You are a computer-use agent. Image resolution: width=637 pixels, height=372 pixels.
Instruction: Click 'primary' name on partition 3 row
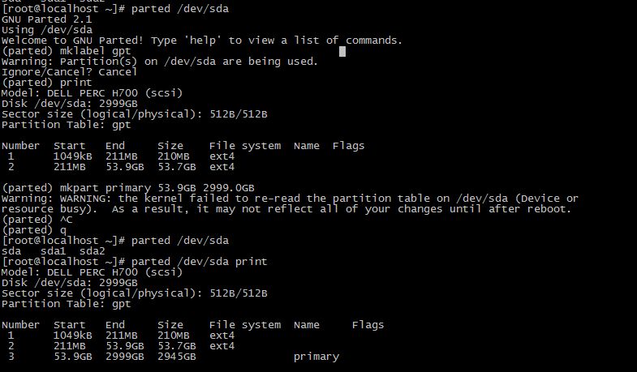click(316, 357)
